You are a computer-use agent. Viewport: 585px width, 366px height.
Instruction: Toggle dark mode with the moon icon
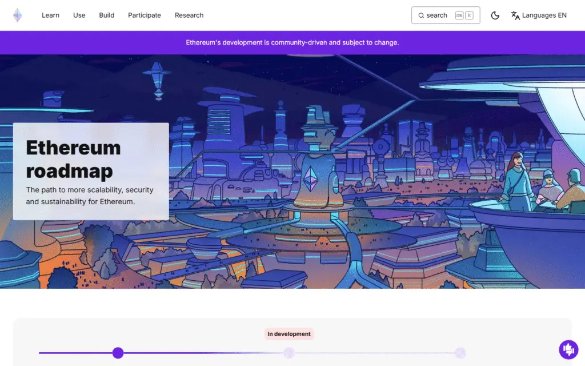(x=495, y=15)
